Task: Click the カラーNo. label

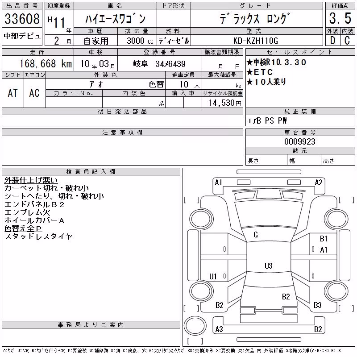Action: tap(74, 93)
